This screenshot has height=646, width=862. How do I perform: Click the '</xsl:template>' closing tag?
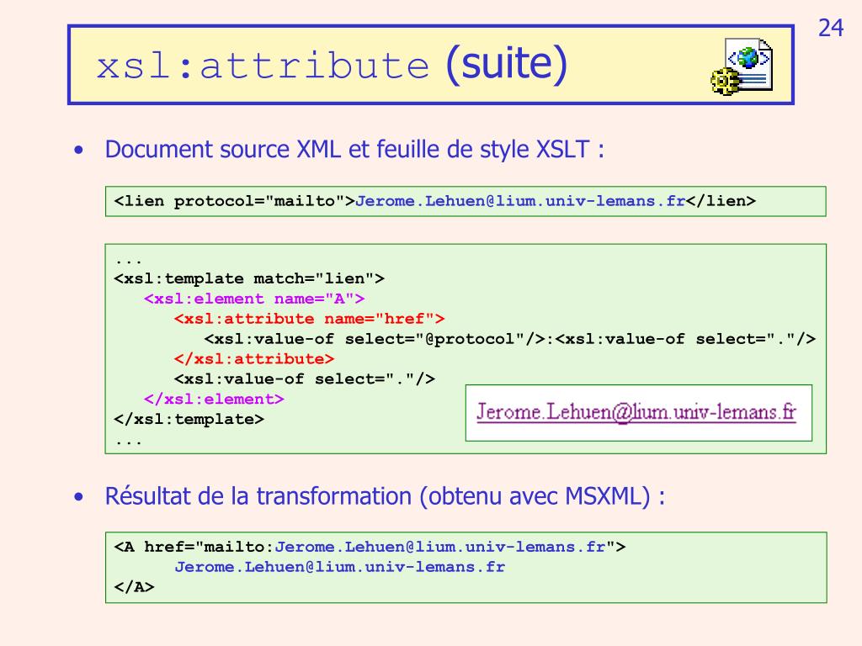pos(189,419)
